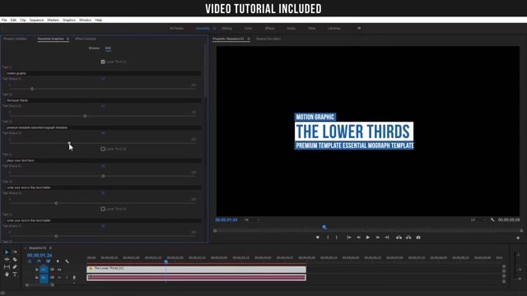Mute the A1 audio track
527x296 pixels.
click(59, 278)
